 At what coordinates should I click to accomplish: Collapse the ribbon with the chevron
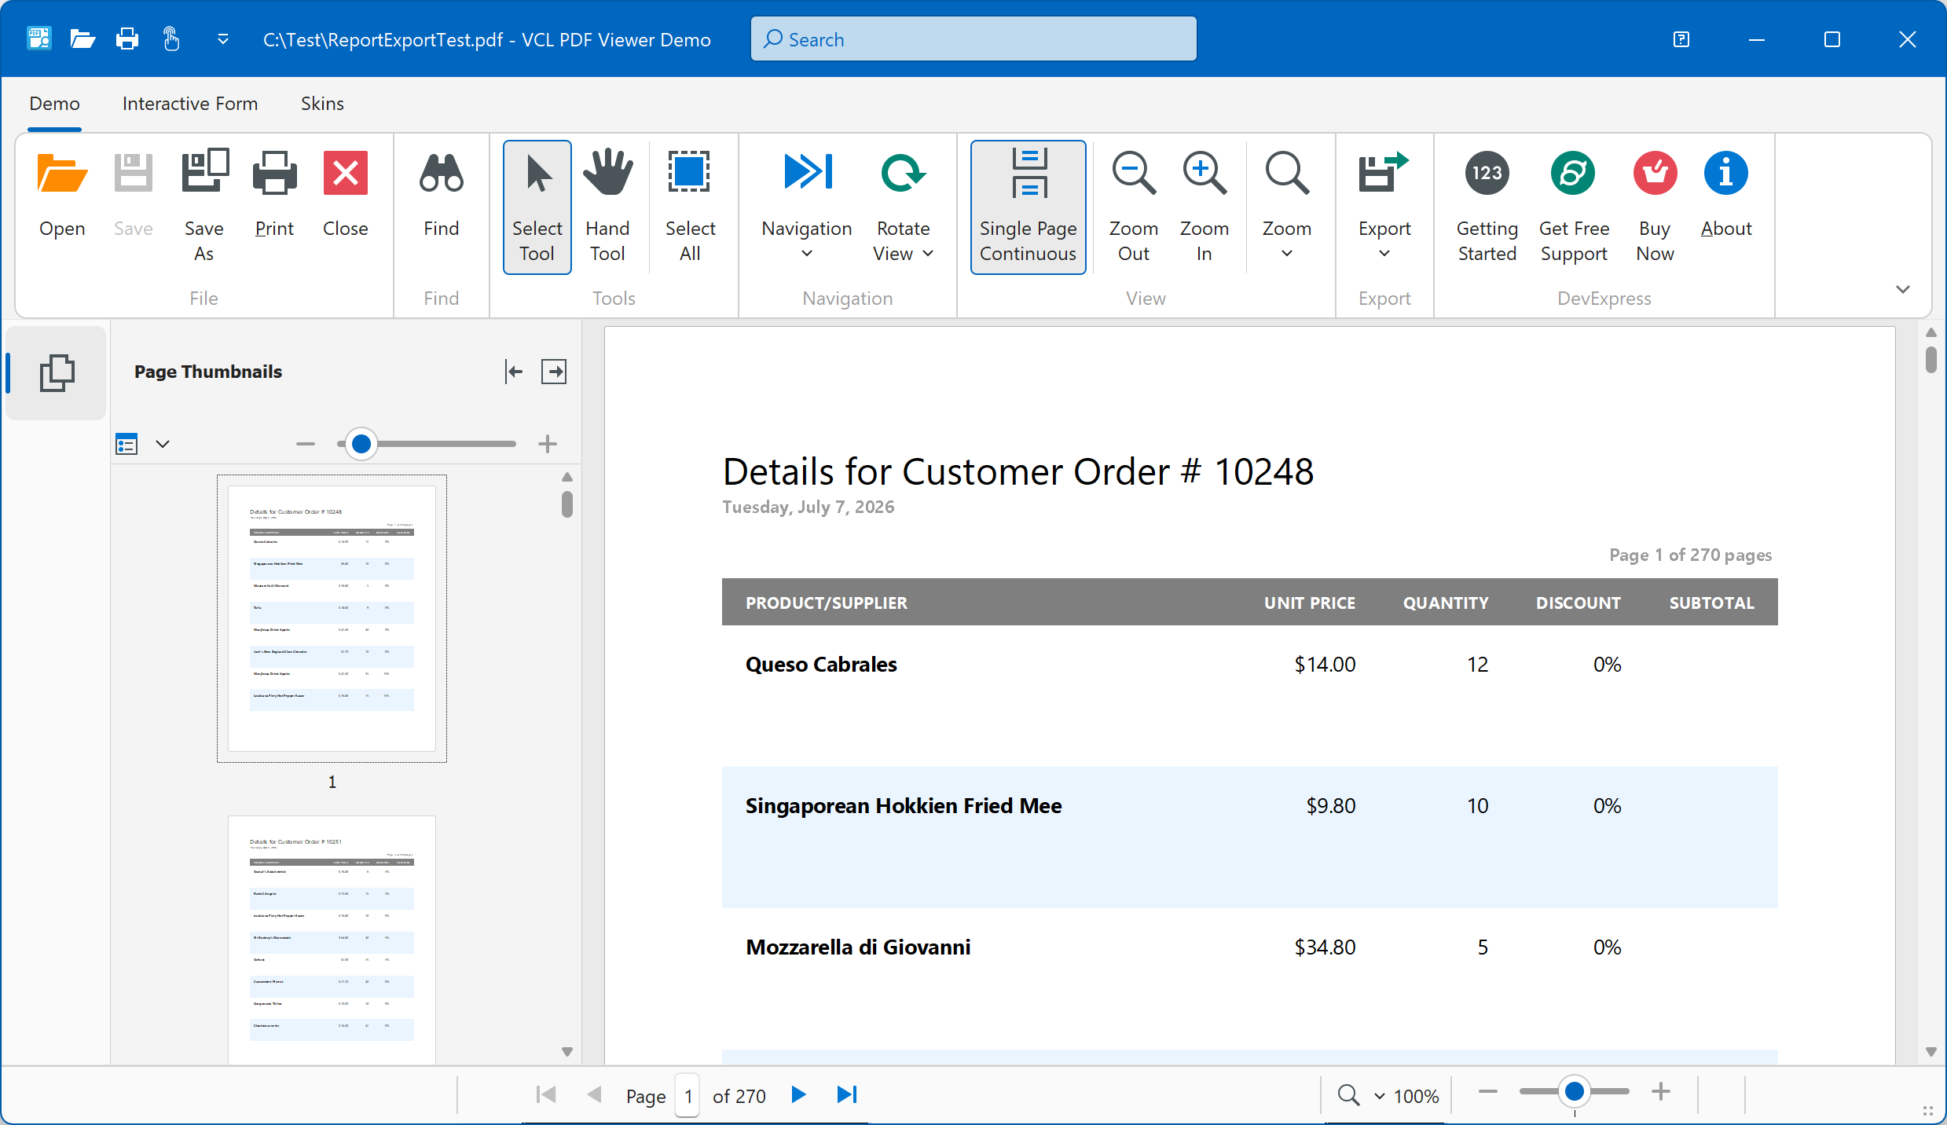(x=1902, y=289)
